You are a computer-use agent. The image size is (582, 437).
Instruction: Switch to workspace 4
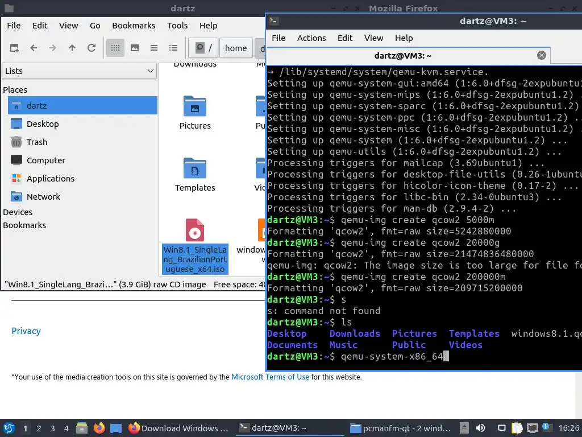point(66,428)
